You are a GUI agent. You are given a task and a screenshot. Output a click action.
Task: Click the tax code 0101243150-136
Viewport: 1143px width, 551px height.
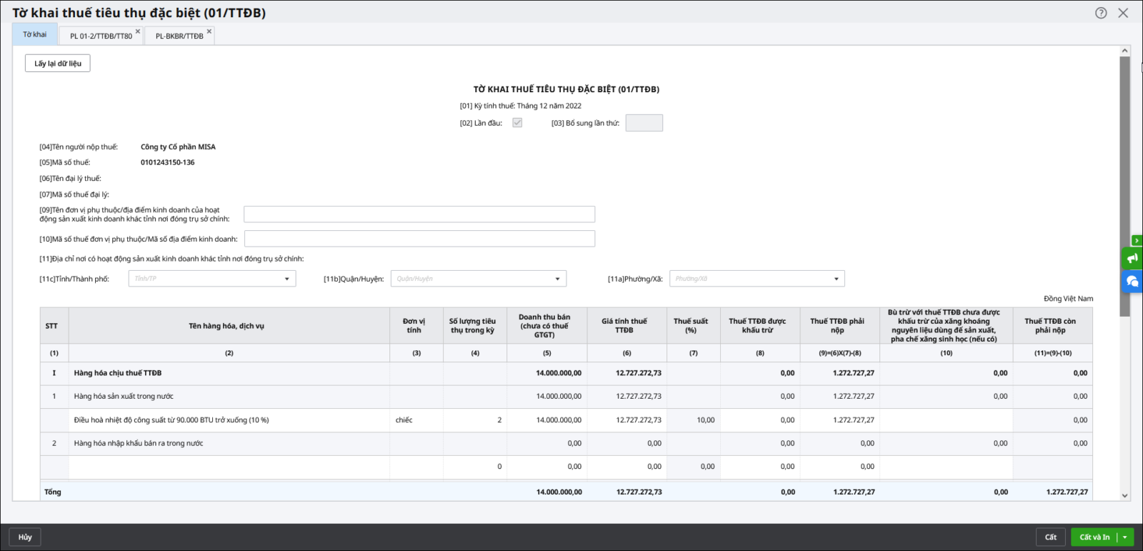coord(168,162)
